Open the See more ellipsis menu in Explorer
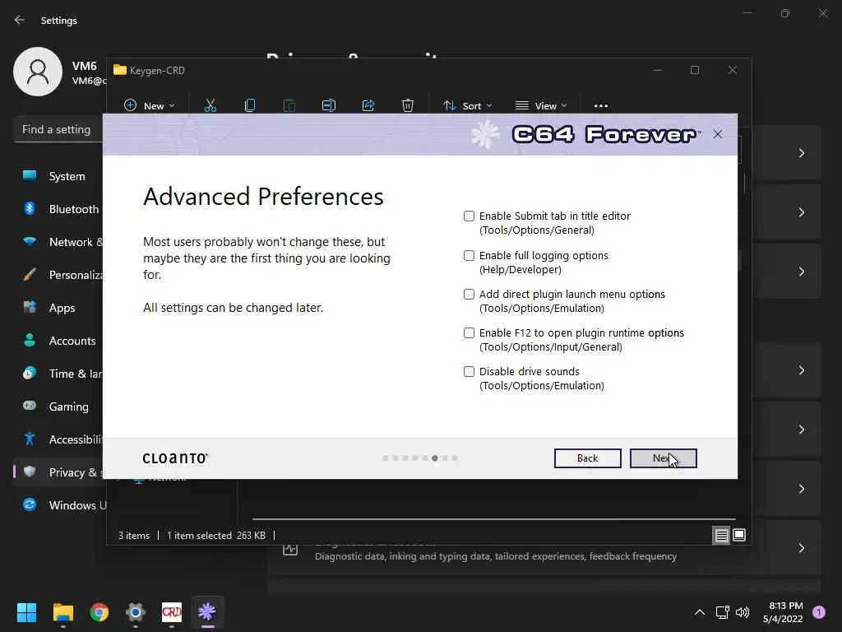The height and width of the screenshot is (632, 842). pos(601,106)
